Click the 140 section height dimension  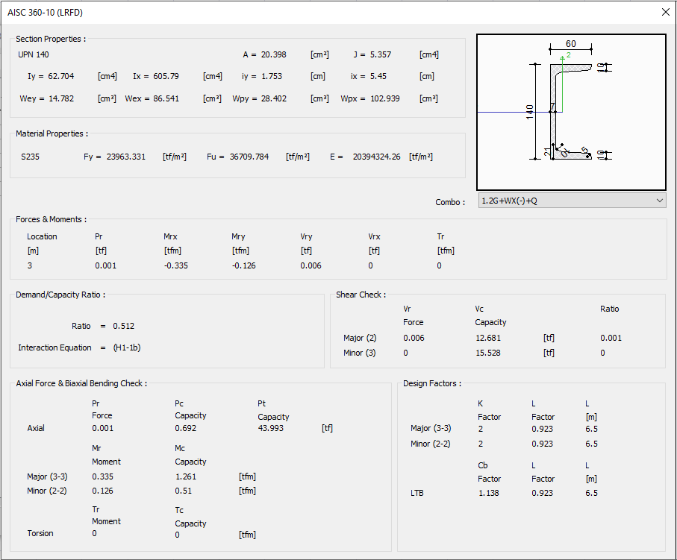[x=529, y=112]
